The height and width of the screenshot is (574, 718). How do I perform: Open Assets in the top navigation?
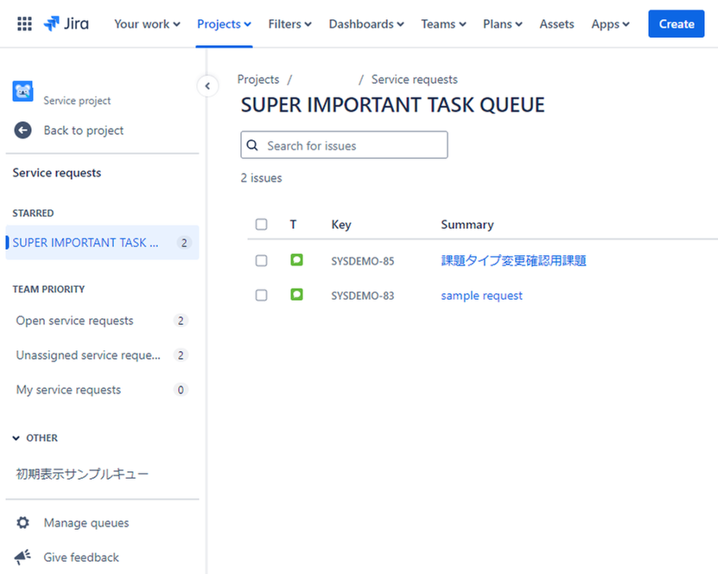click(x=556, y=24)
